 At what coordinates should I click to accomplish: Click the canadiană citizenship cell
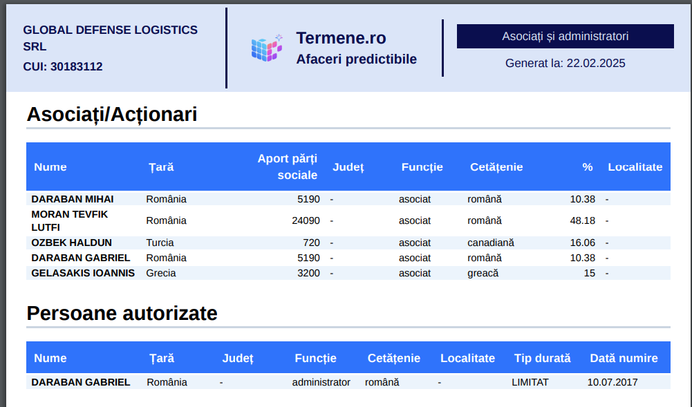pyautogui.click(x=490, y=243)
